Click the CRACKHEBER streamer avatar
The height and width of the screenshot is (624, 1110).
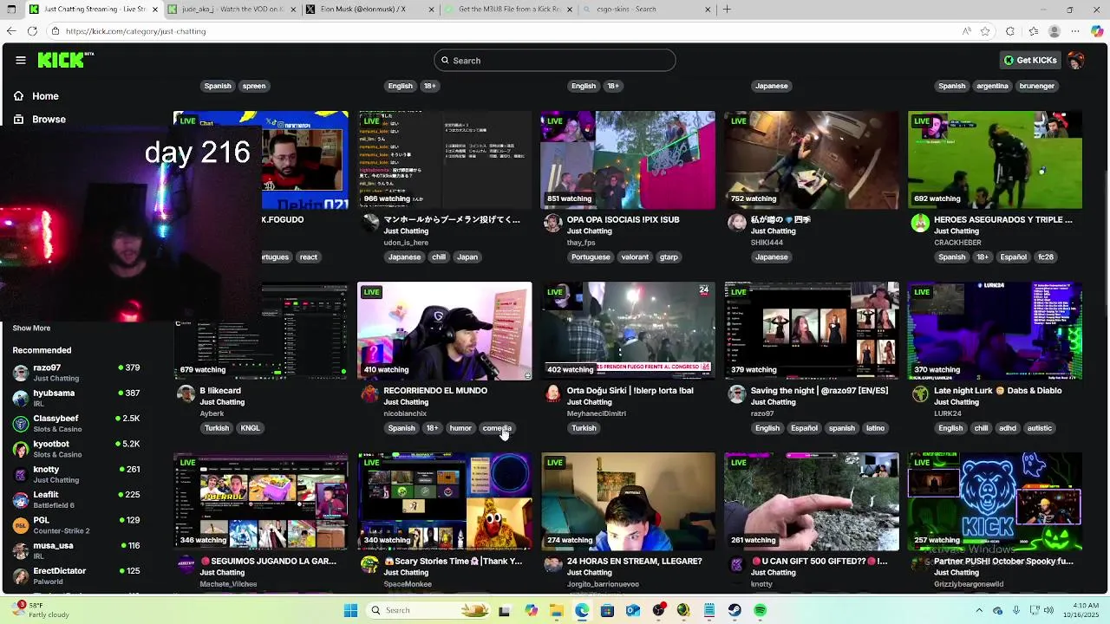[920, 223]
